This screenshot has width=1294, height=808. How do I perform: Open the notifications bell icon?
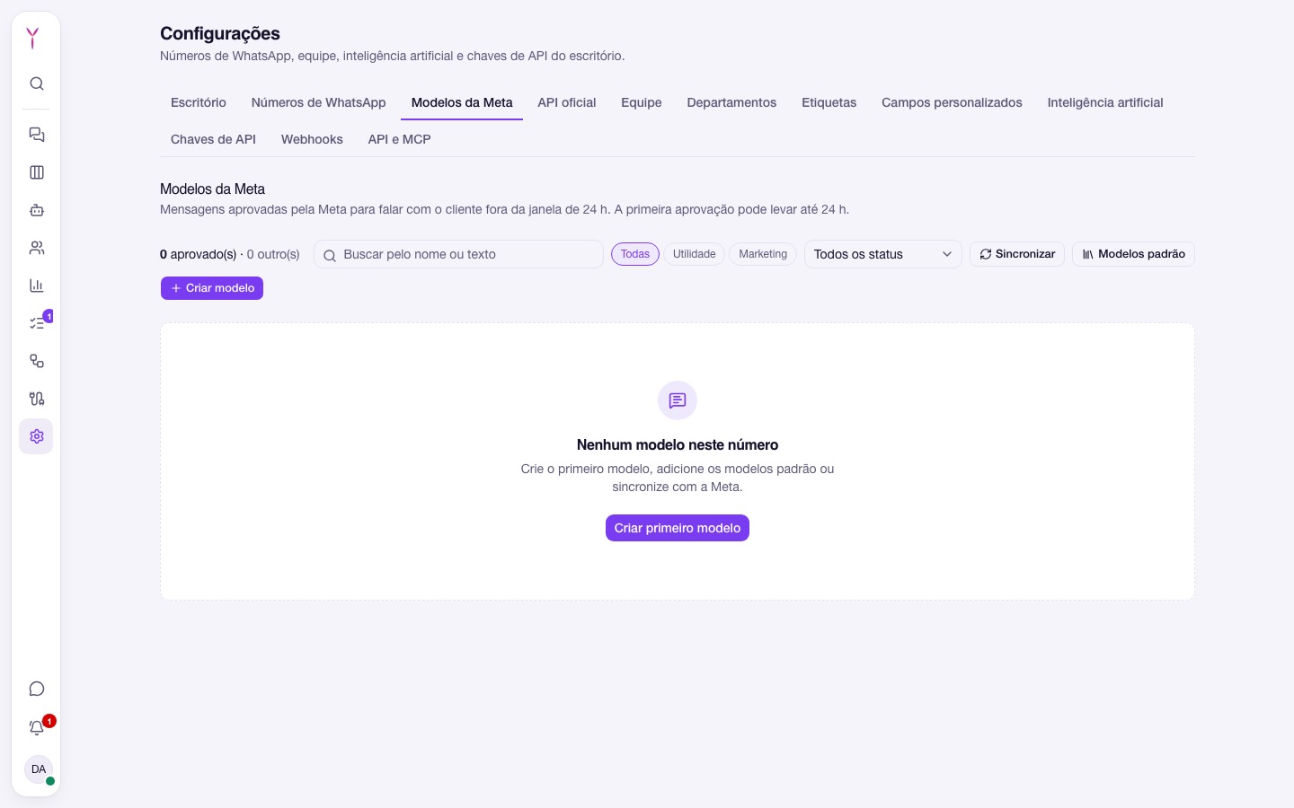pyautogui.click(x=37, y=727)
